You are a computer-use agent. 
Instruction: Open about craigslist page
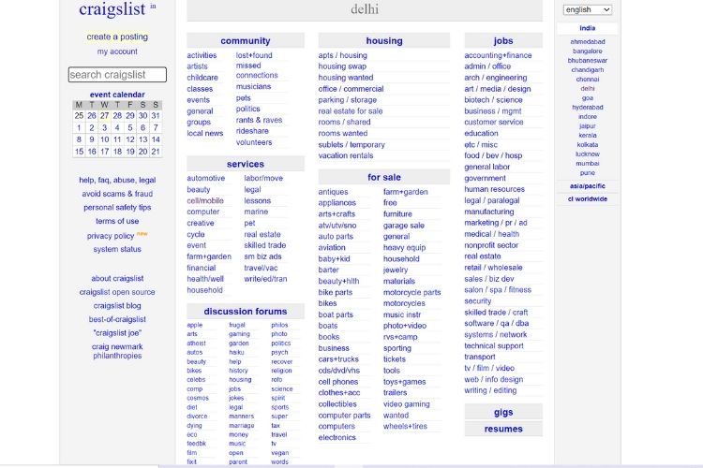click(x=117, y=279)
